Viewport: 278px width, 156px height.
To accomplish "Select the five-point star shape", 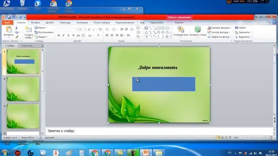I will (x=167, y=36).
